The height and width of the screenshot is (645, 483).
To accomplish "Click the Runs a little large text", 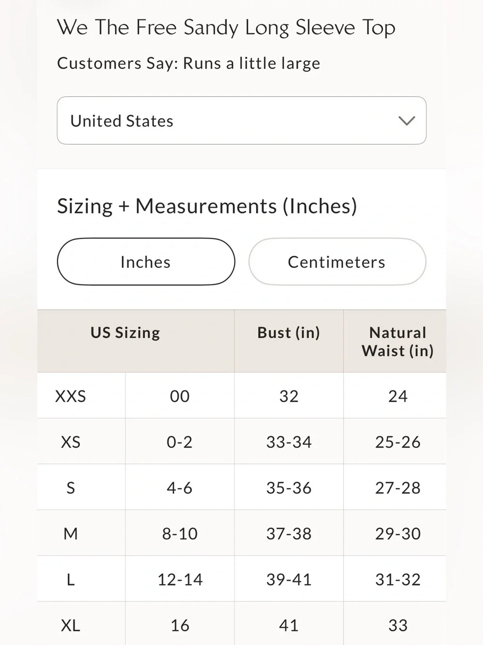I will (x=251, y=63).
